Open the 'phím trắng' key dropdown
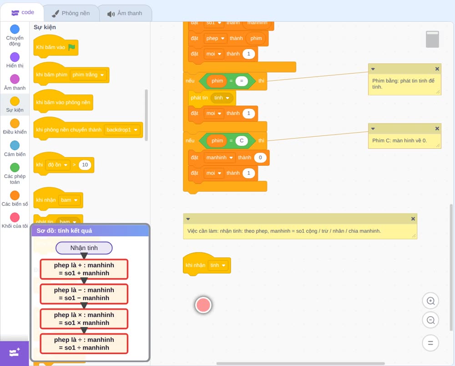 point(88,75)
